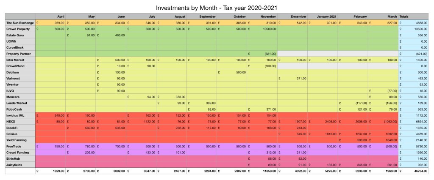Select the Juicyfields row label
Image resolution: width=434 pixels, height=180 pixels.
point(15,165)
